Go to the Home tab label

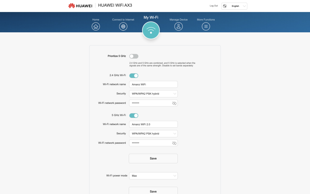tap(96, 20)
